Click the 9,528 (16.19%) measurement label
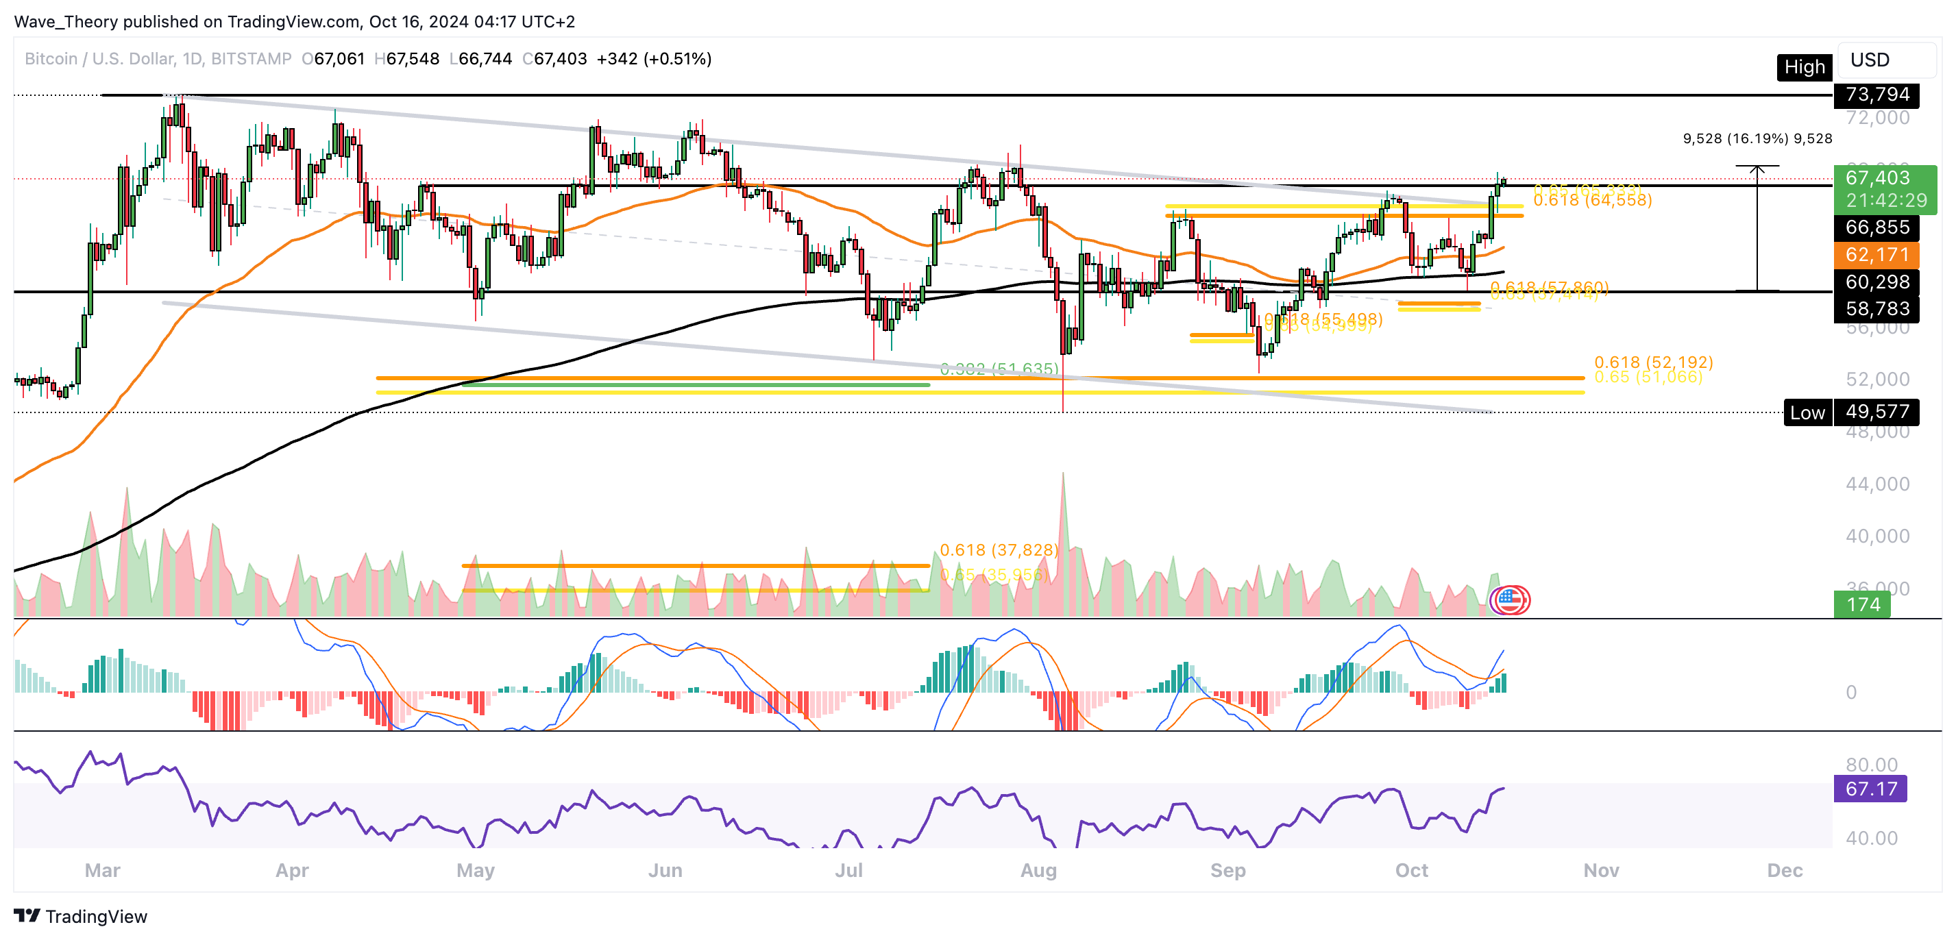Viewport: 1956px width, 940px height. (1757, 138)
